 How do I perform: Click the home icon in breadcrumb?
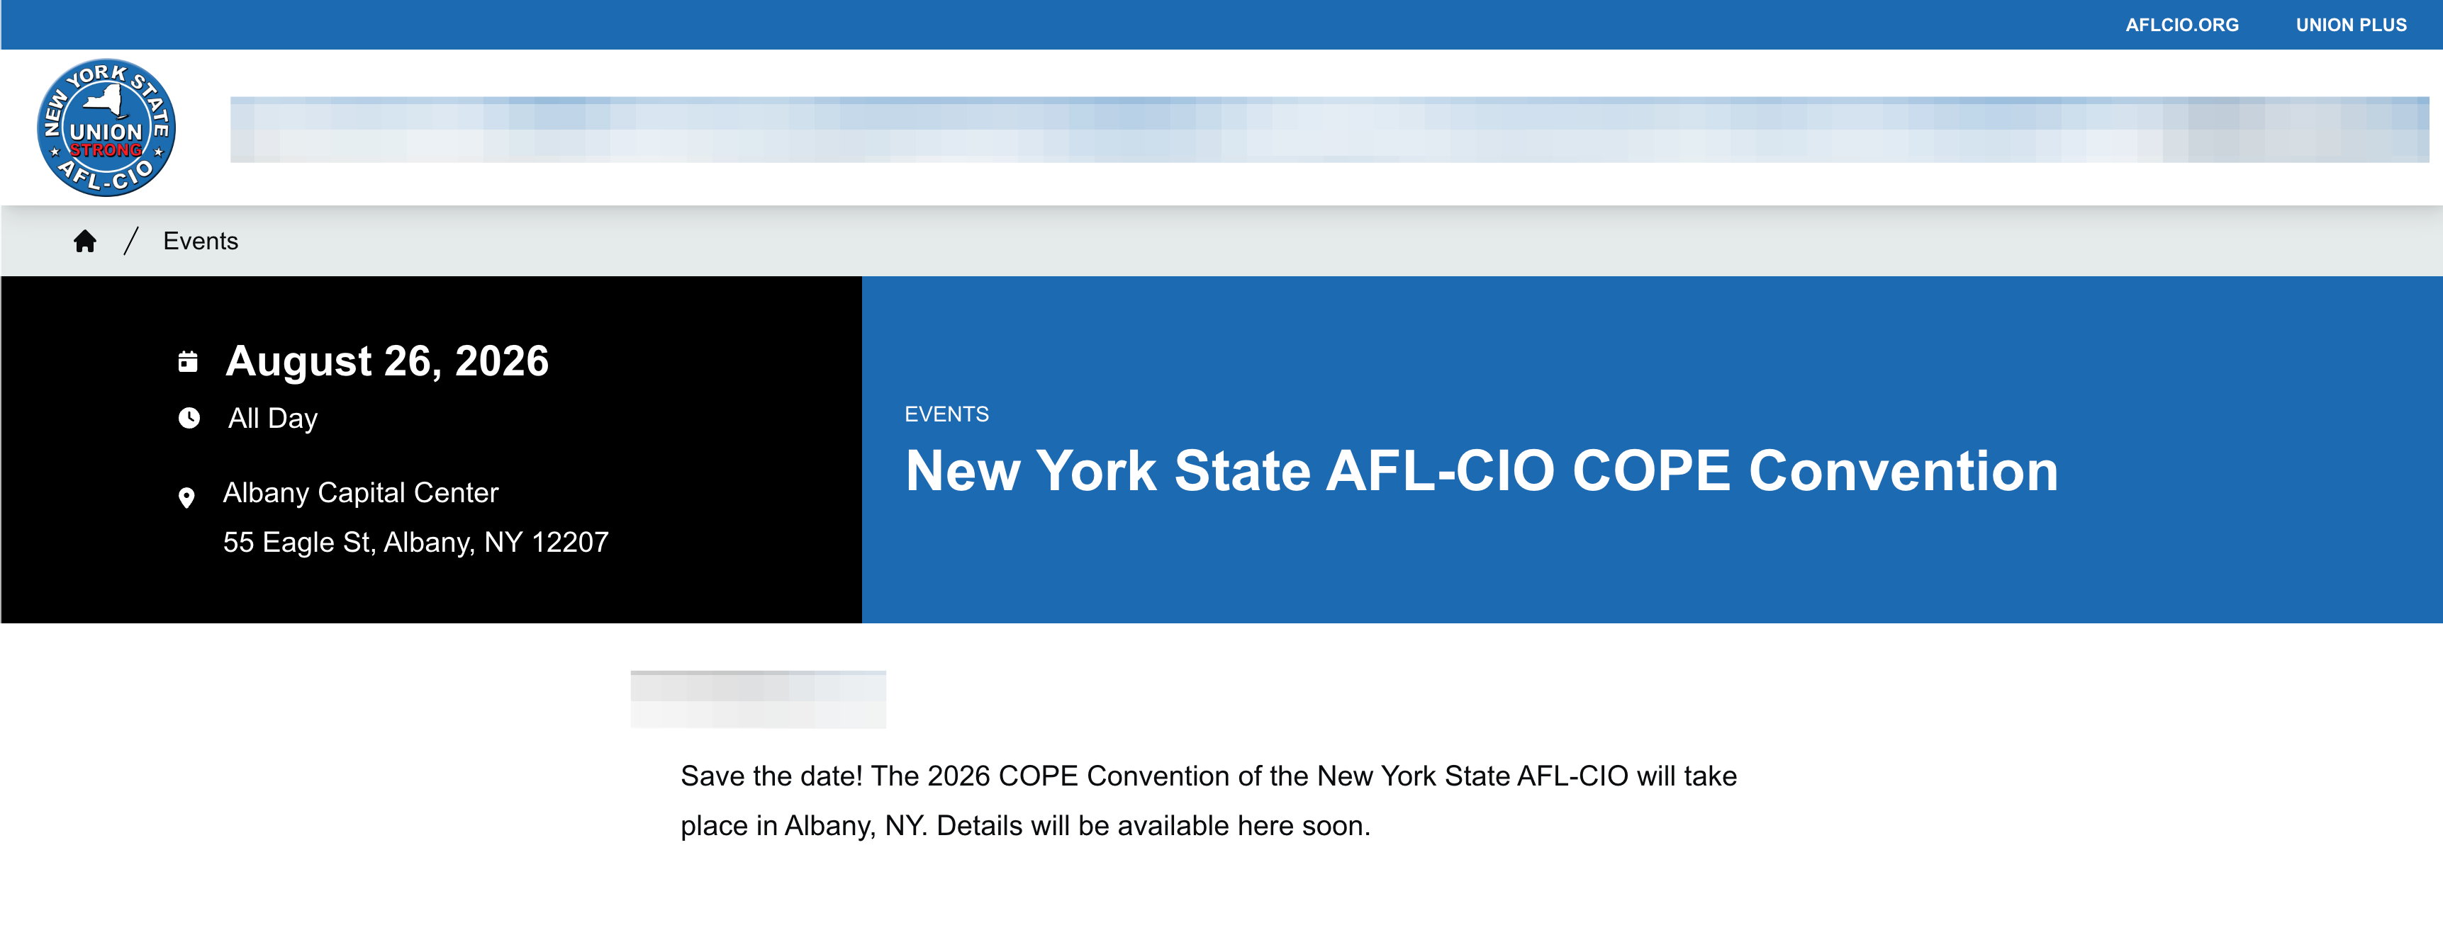click(x=85, y=242)
